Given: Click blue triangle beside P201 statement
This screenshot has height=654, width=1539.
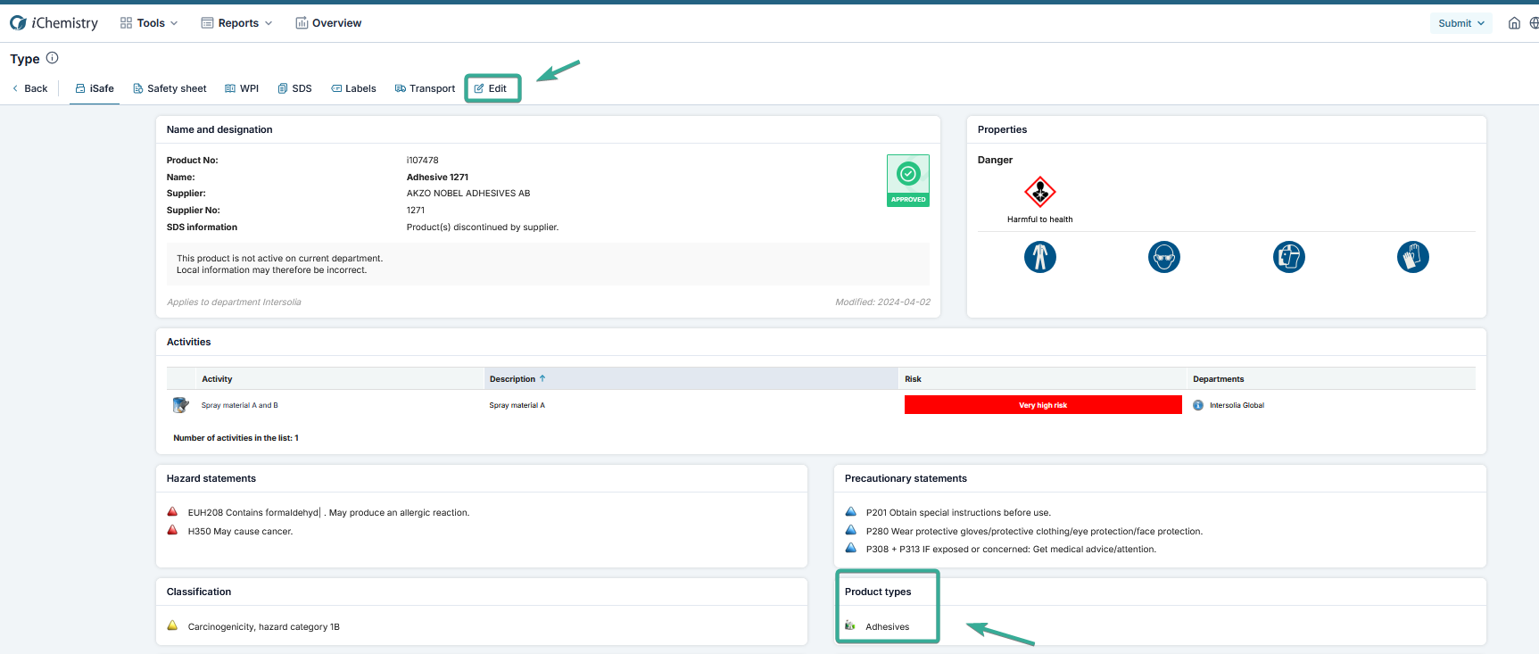Looking at the screenshot, I should tap(850, 512).
